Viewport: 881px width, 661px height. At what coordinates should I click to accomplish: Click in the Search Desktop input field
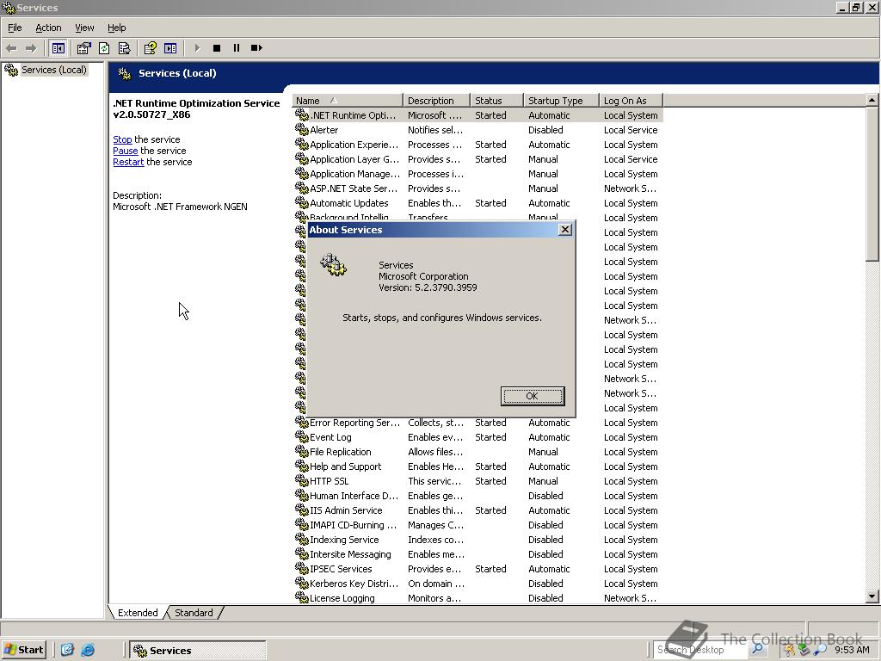pyautogui.click(x=701, y=650)
